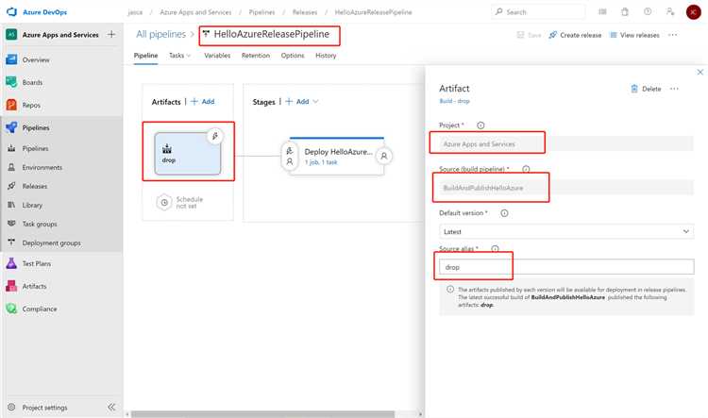Open the 1 job, 1 task link

click(x=321, y=162)
